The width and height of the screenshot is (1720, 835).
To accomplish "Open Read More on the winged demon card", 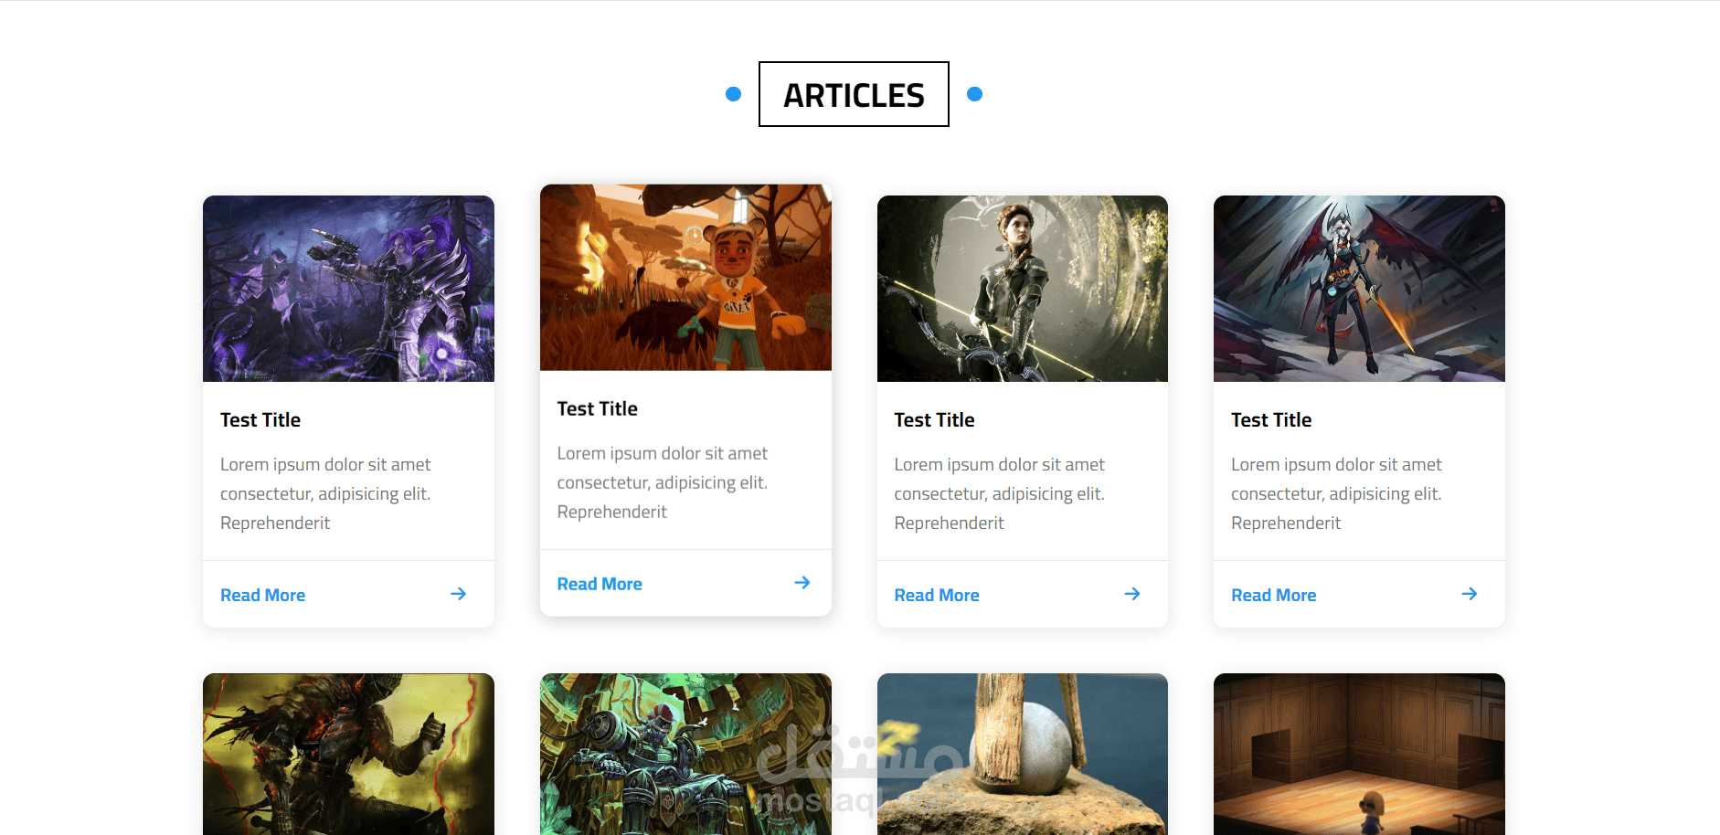I will (1274, 595).
